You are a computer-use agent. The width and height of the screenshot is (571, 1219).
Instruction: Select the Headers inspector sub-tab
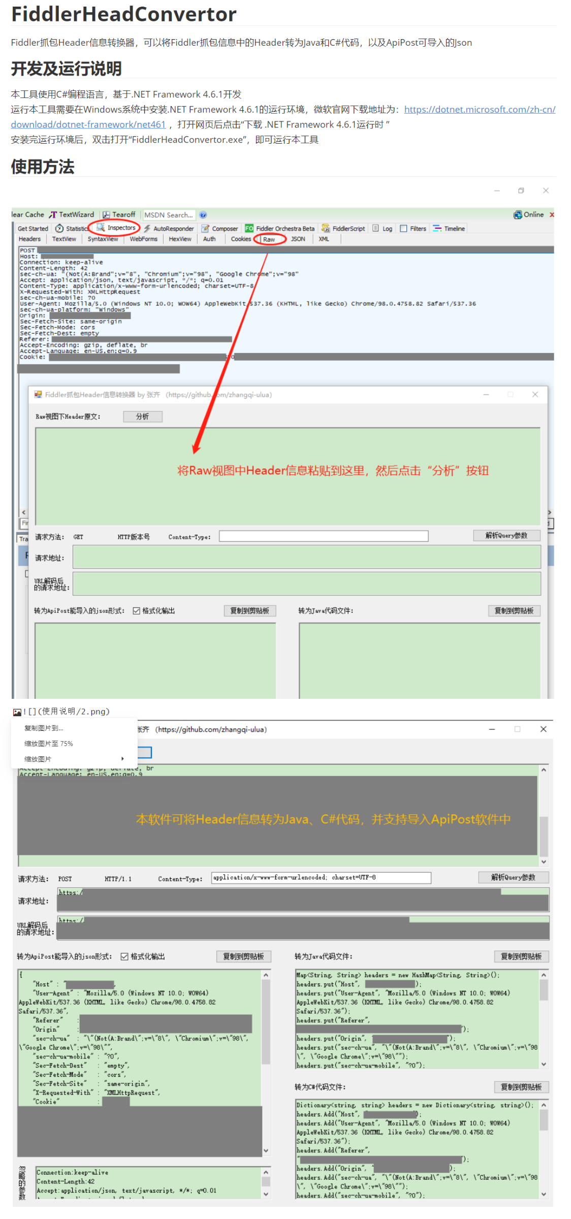pos(29,239)
